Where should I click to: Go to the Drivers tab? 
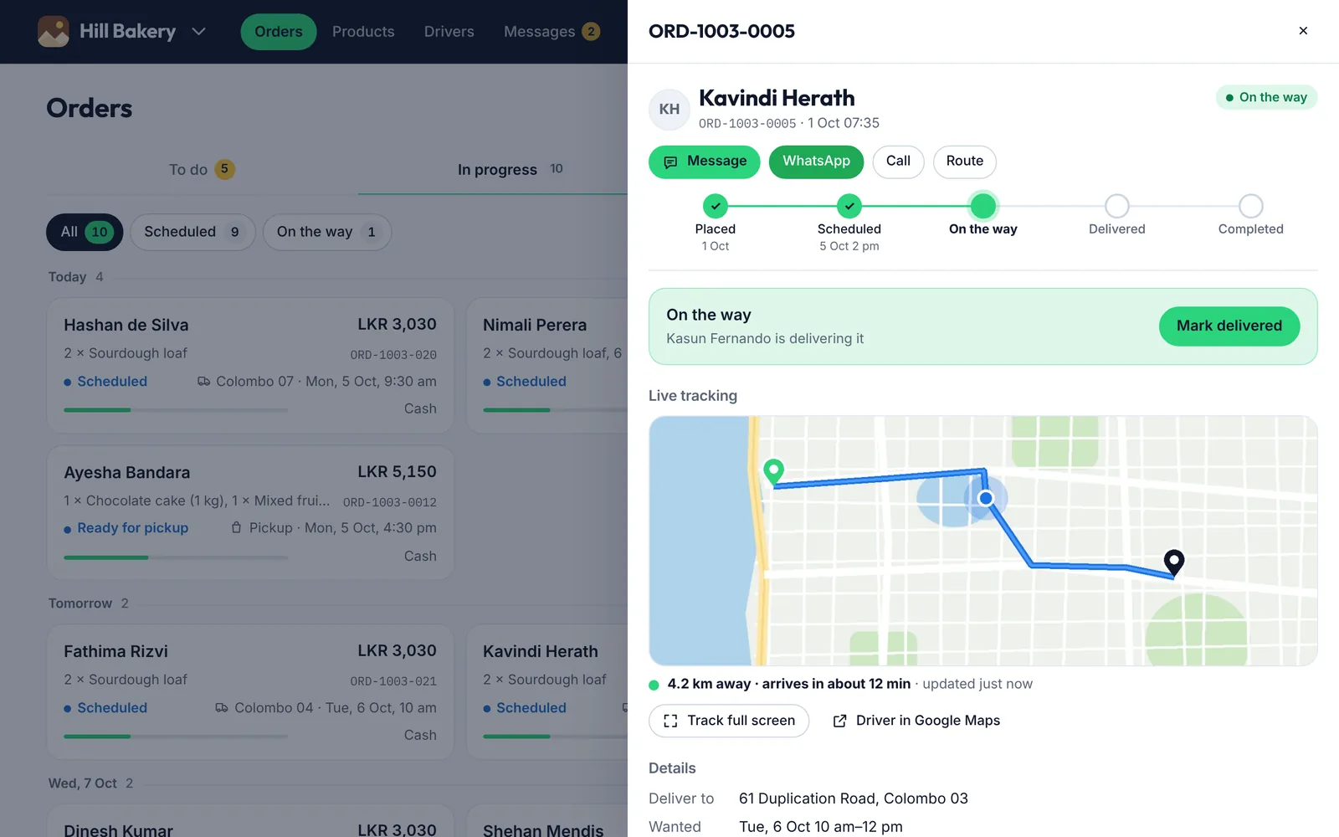[x=449, y=32]
